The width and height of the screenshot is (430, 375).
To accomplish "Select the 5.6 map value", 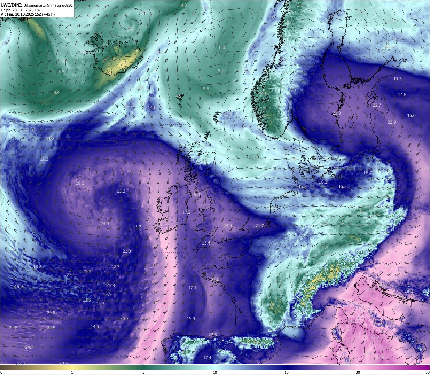I will pos(206,89).
